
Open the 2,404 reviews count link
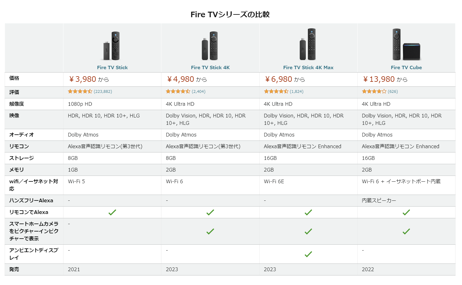click(199, 92)
